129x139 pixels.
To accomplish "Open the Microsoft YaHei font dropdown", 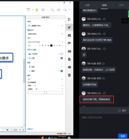I will (x=45, y=42).
